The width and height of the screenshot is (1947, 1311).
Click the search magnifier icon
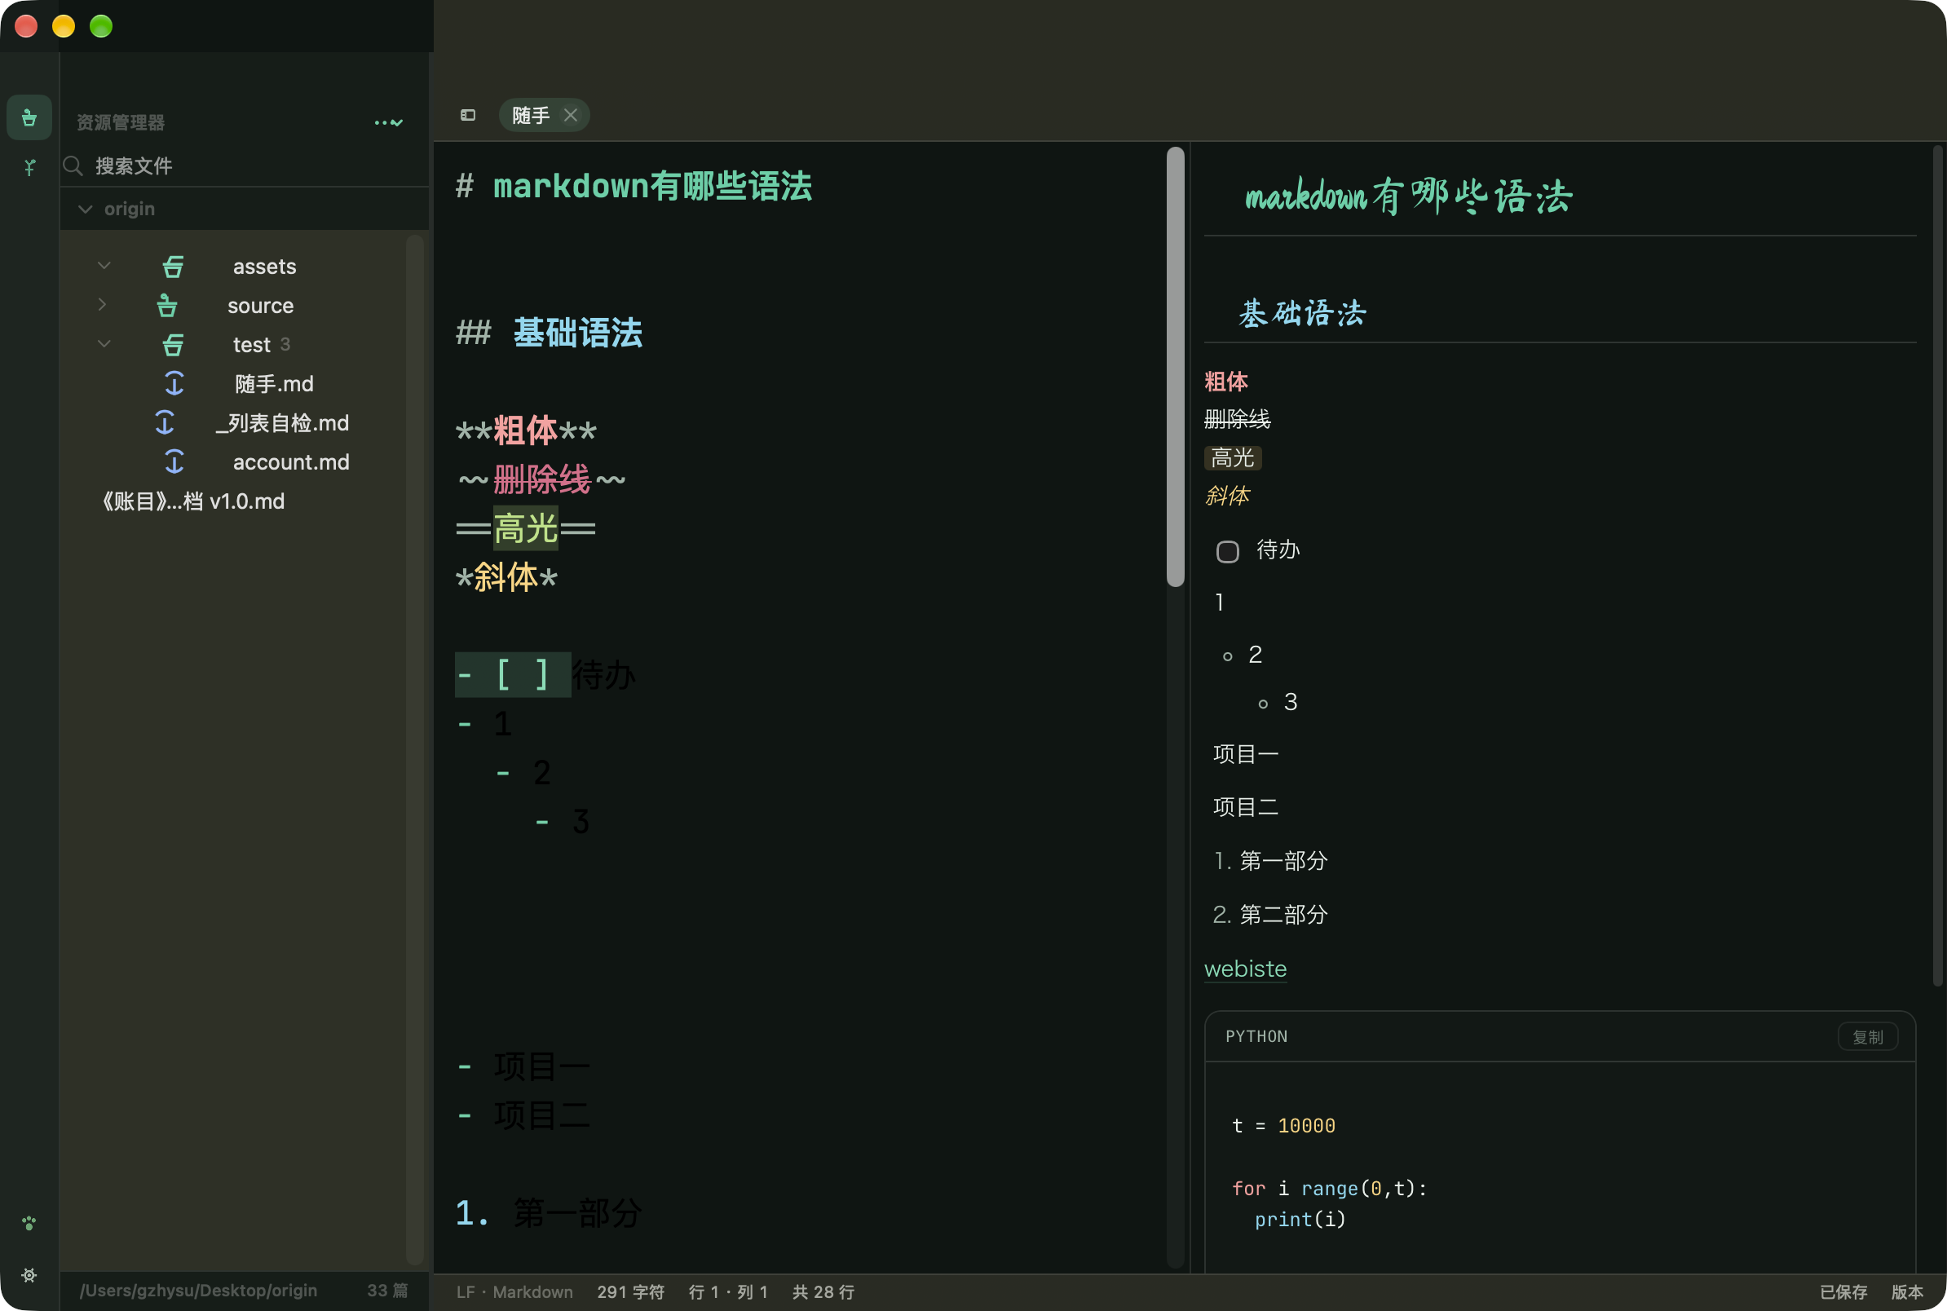[x=73, y=166]
